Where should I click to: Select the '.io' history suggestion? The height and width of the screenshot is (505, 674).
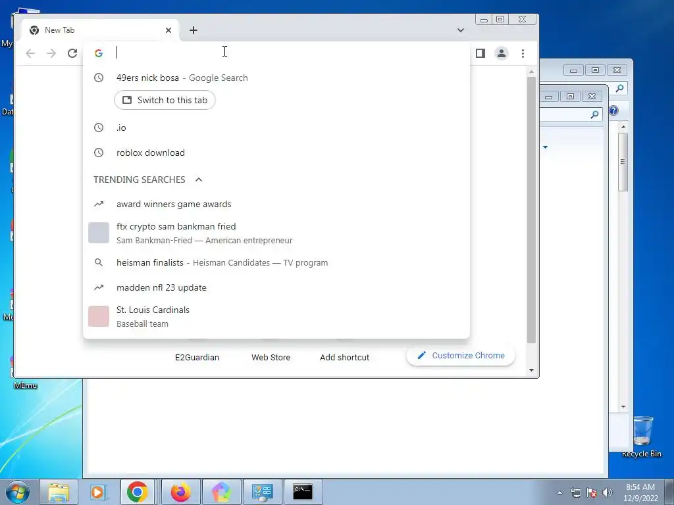tap(276, 128)
